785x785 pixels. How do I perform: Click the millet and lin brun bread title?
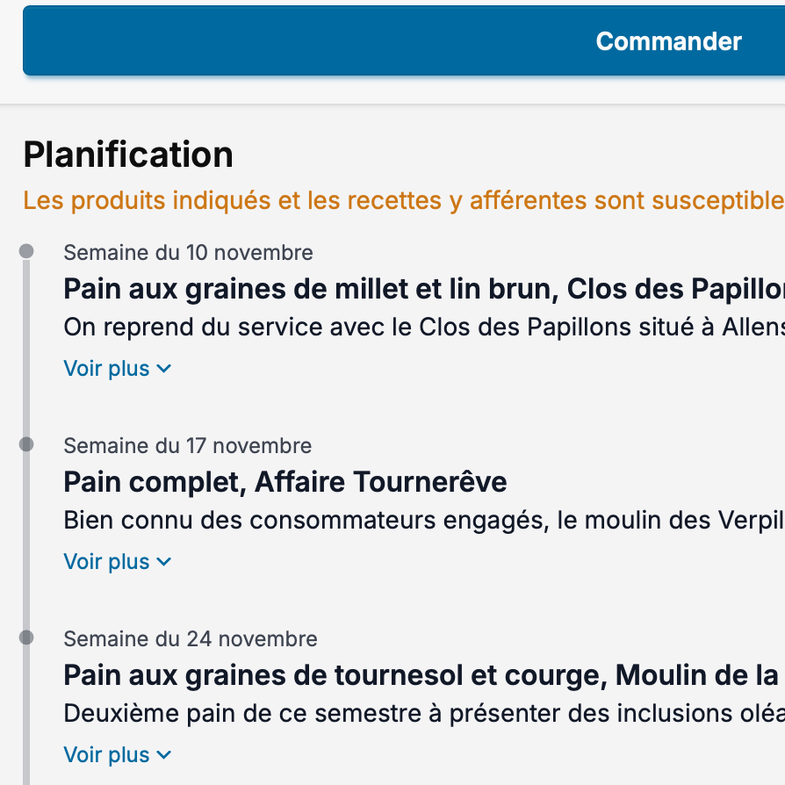click(x=423, y=289)
